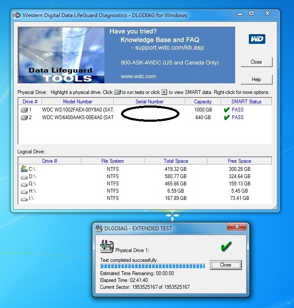Click the H:\ logical drive icon

(x=24, y=192)
